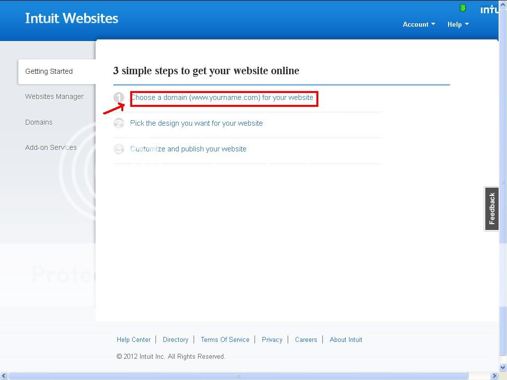This screenshot has width=507, height=380.
Task: Select the Getting Started tab
Action: click(49, 71)
